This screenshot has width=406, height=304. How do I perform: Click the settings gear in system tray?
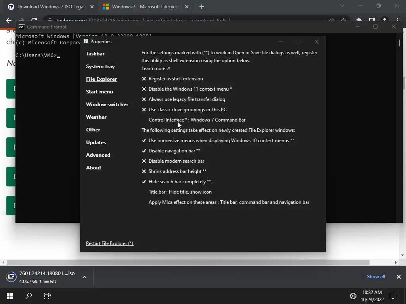353,296
